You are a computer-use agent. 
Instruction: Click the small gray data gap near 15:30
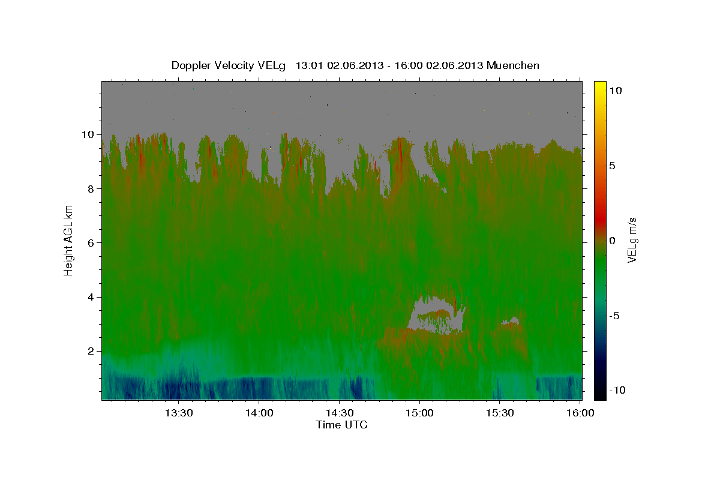(x=511, y=322)
